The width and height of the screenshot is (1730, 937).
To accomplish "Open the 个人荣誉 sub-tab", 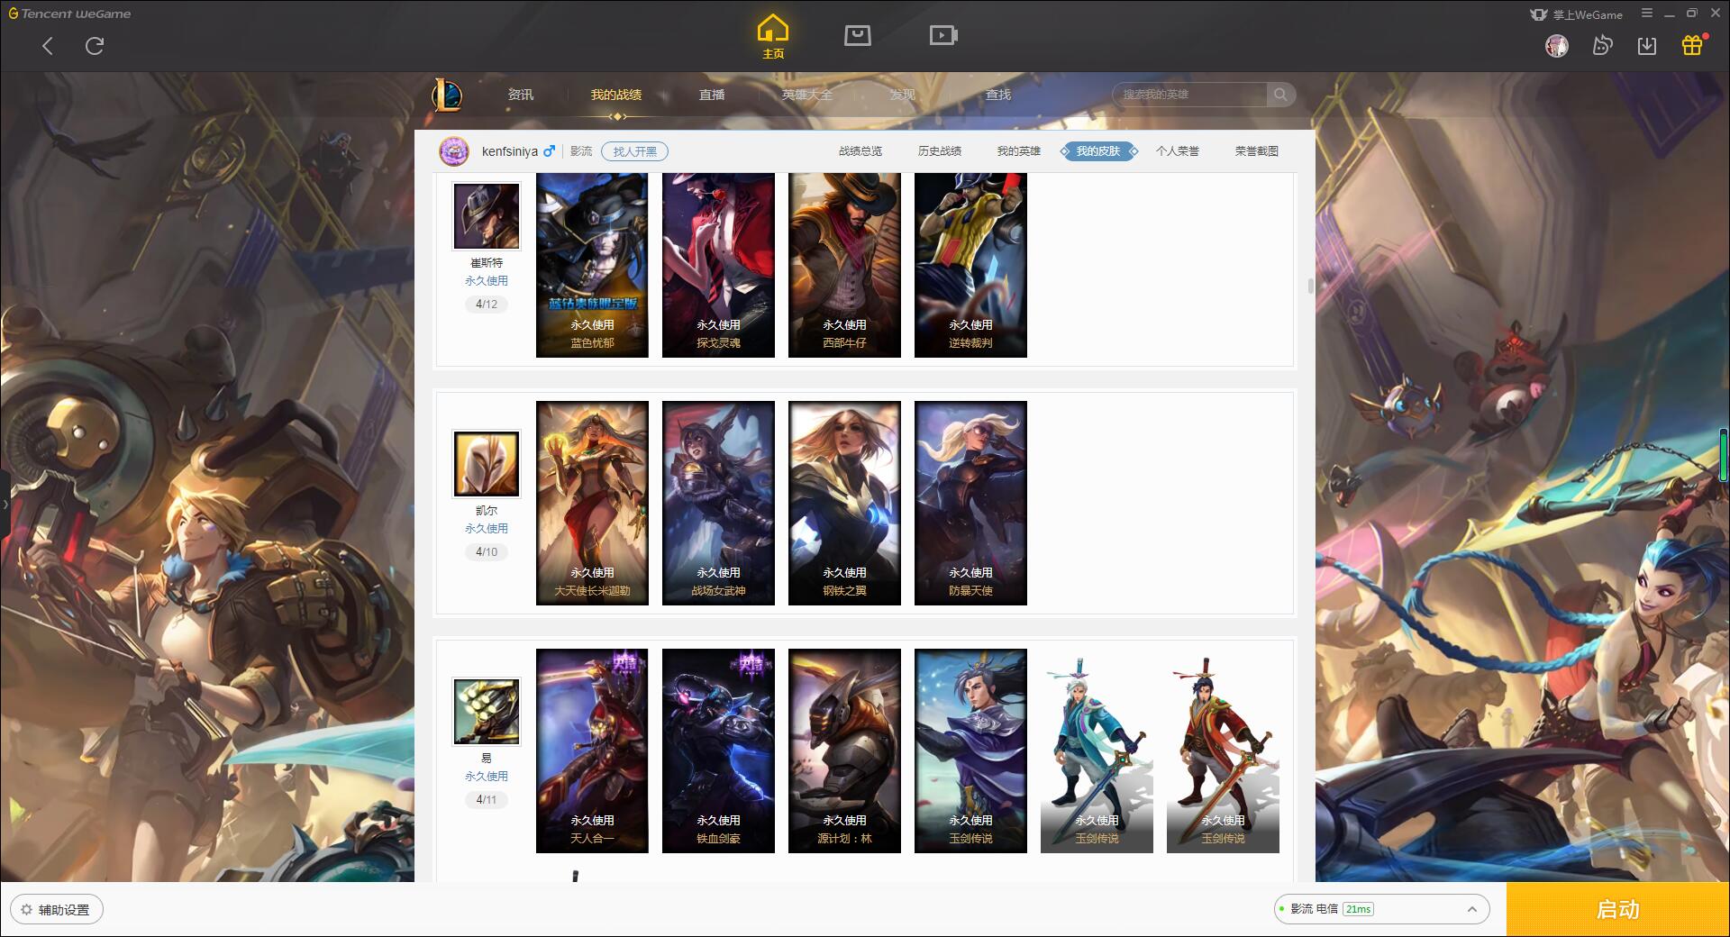I will point(1178,151).
